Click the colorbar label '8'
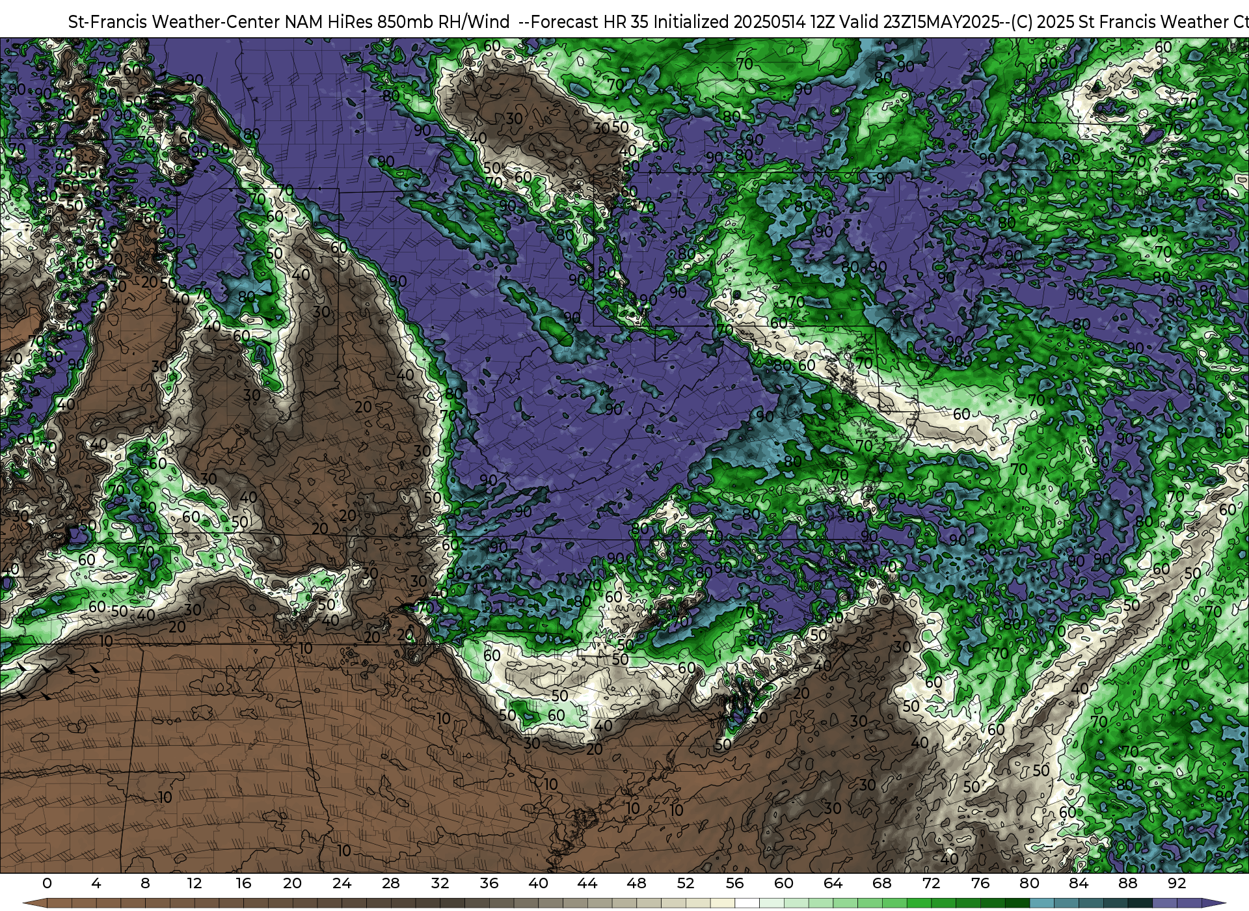 (x=145, y=883)
